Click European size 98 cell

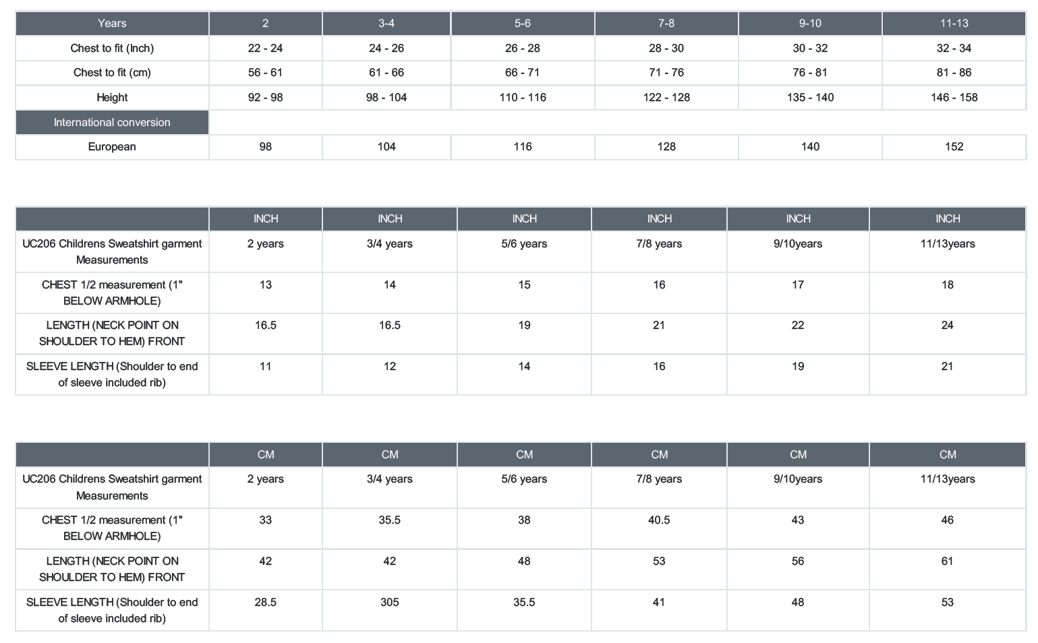(266, 147)
